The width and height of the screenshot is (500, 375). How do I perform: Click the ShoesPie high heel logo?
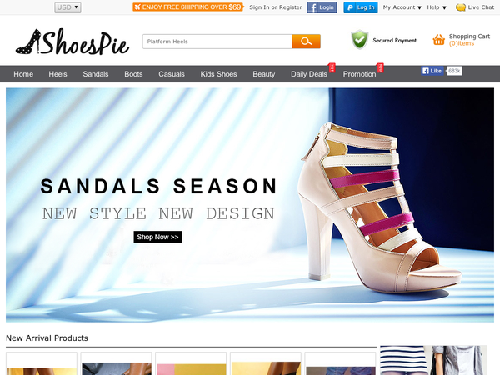(72, 42)
